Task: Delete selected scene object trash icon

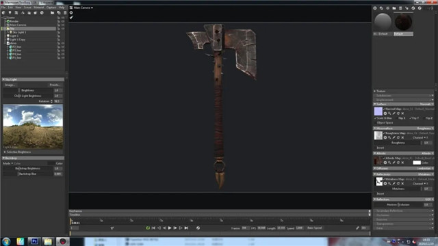Action: point(65,12)
